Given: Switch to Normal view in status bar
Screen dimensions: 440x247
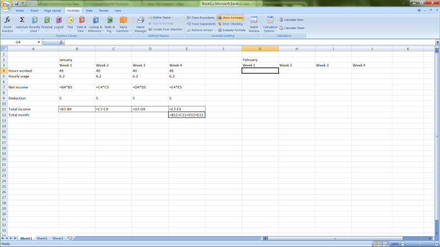Looking at the screenshot, I should [x=376, y=244].
